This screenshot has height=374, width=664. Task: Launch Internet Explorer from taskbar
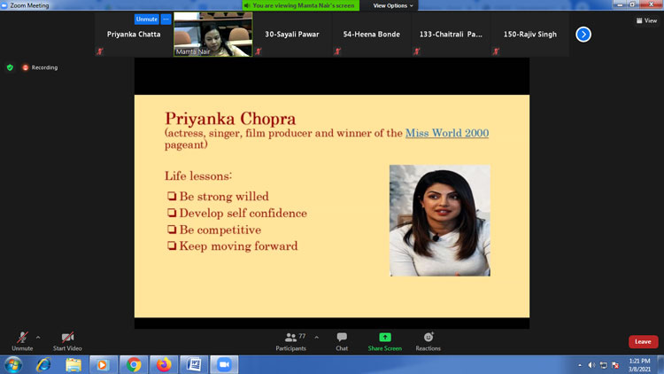pos(43,364)
